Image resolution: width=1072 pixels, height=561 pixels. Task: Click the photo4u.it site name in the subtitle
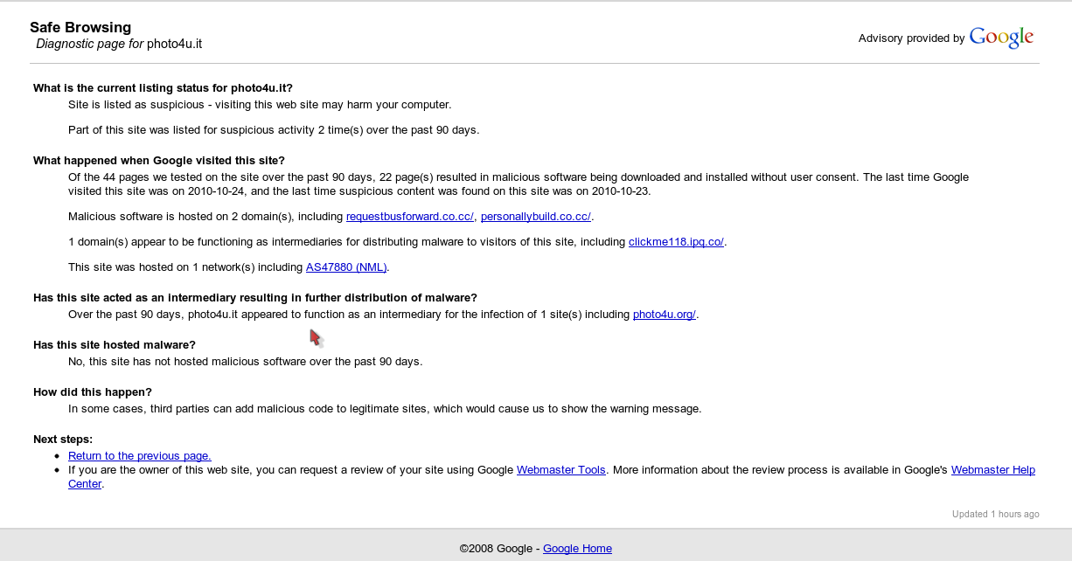tap(173, 43)
